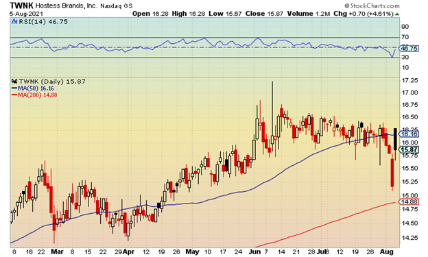Image resolution: width=428 pixels, height=257 pixels.
Task: Click the 14.88 MA(200) price tag
Action: (409, 202)
